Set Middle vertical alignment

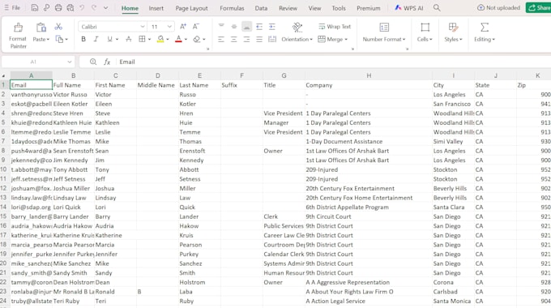coord(234,27)
